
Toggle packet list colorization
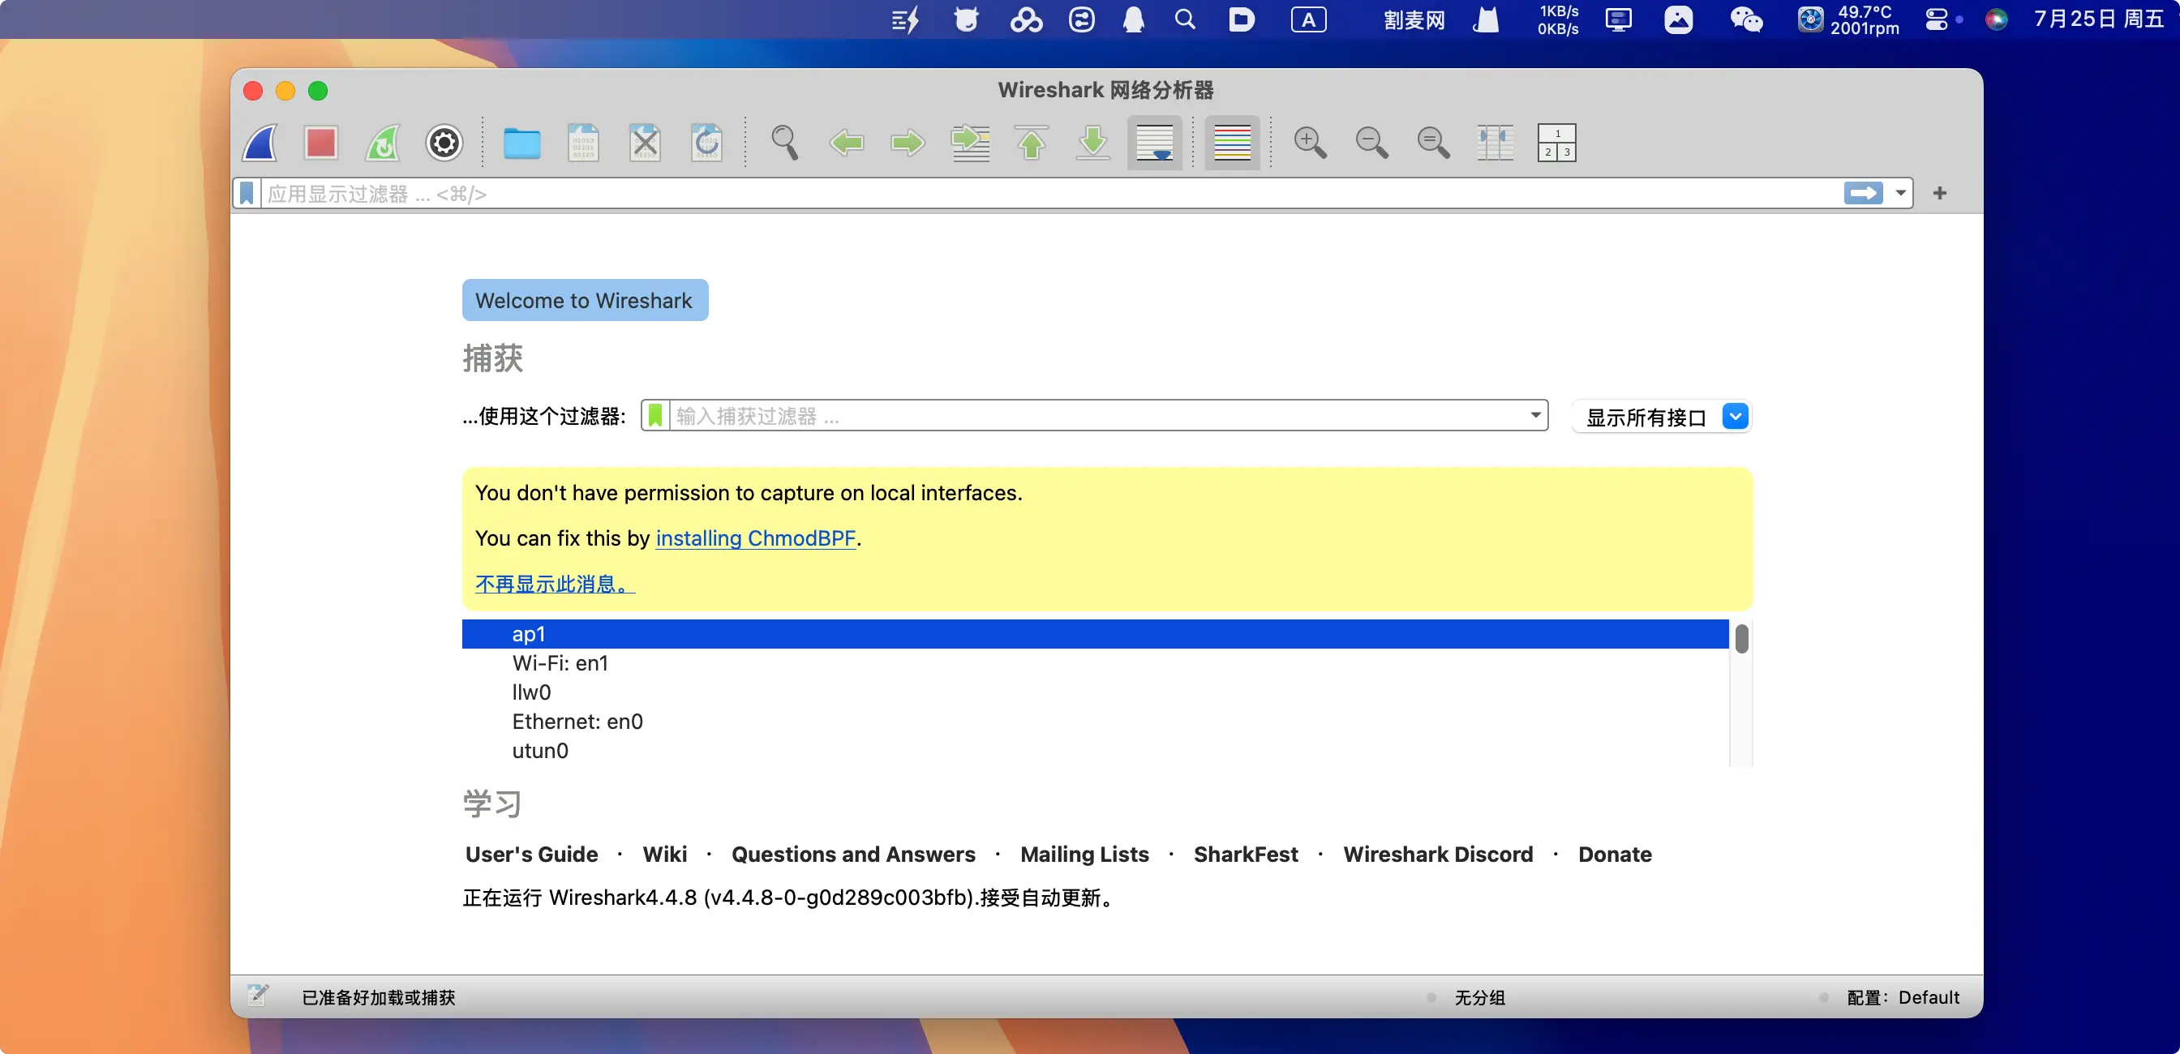point(1231,142)
